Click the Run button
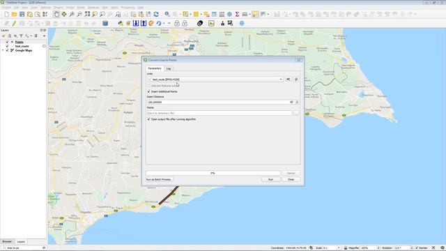This screenshot has height=251, width=446. click(x=271, y=180)
